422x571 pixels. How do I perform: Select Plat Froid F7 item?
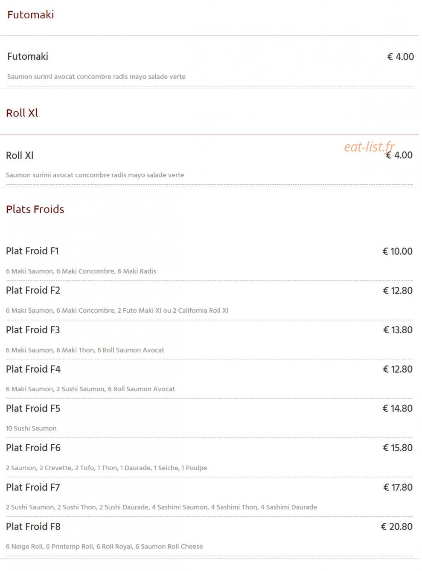click(33, 487)
